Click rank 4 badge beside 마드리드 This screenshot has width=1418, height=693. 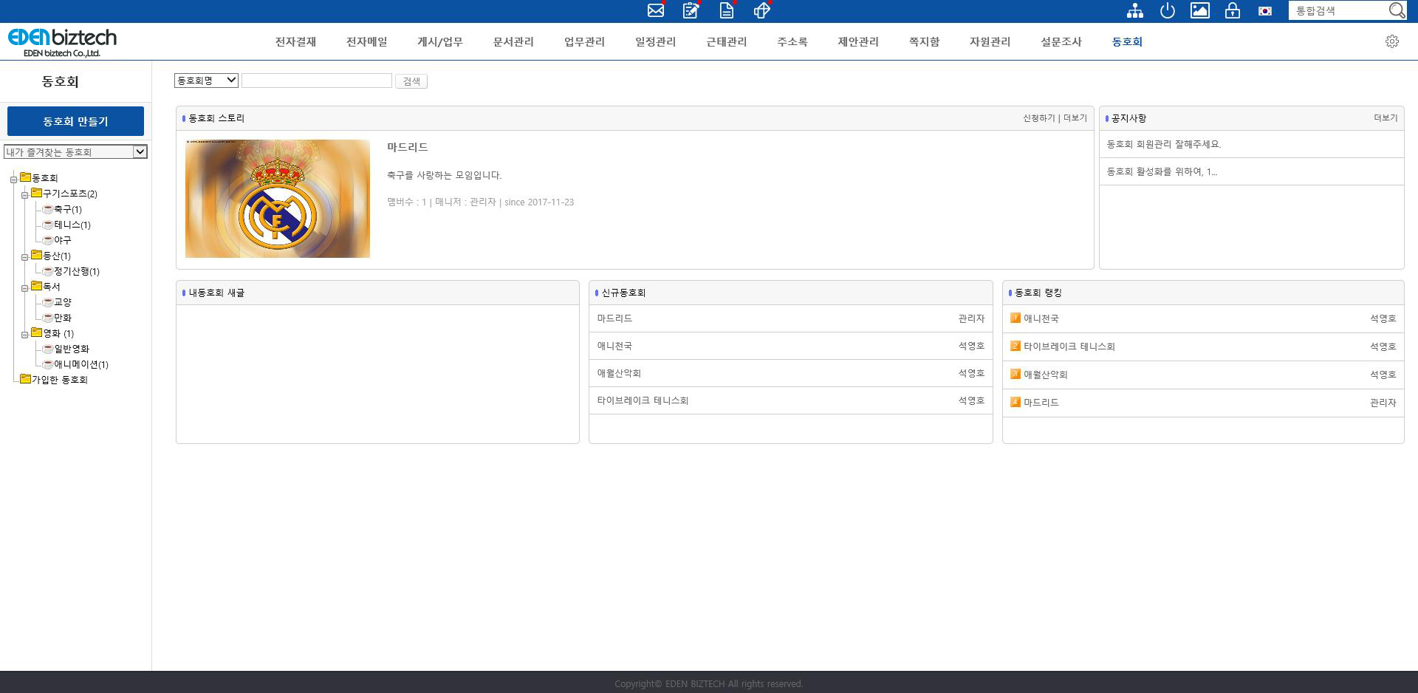click(1015, 402)
